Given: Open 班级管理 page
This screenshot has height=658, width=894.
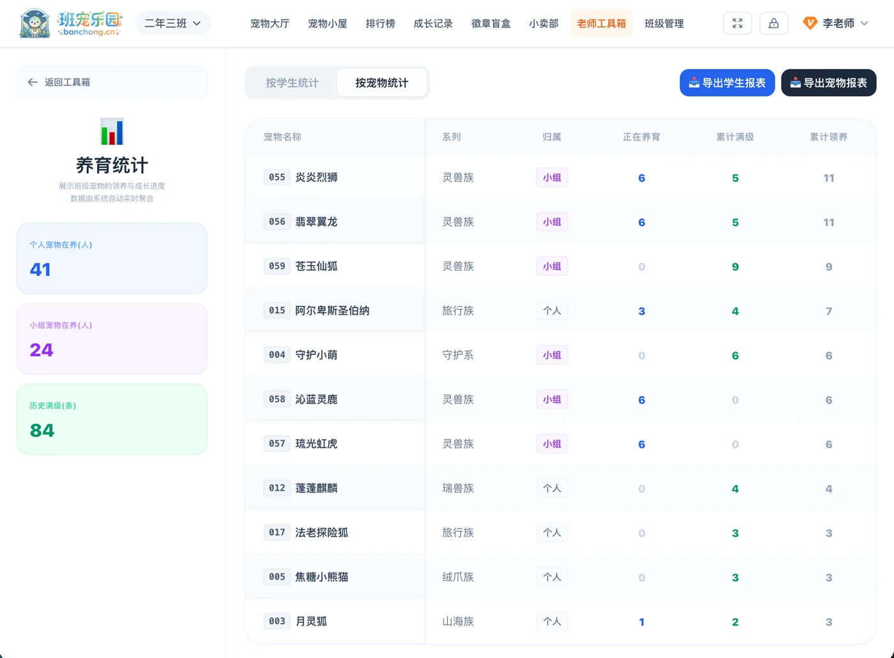Looking at the screenshot, I should point(664,24).
